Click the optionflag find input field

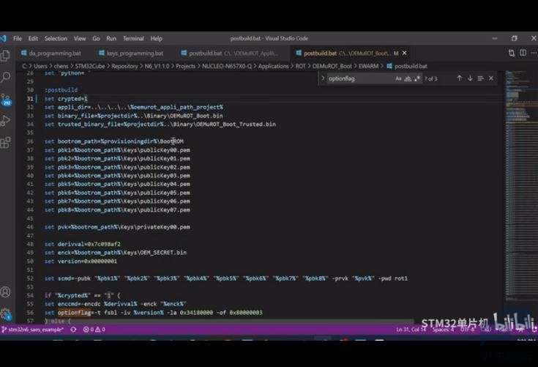359,78
